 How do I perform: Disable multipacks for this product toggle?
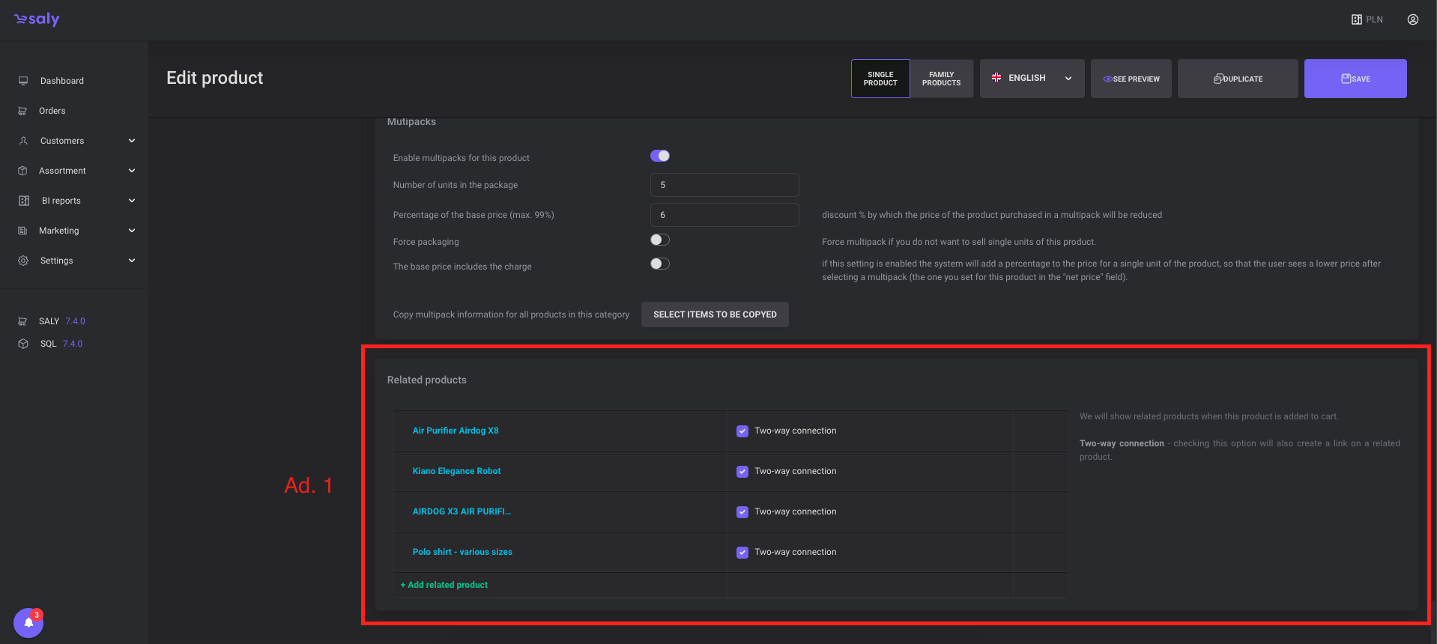coord(659,156)
